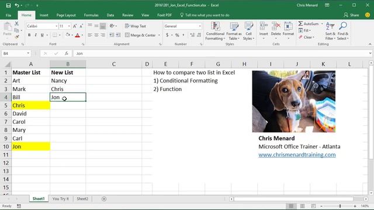Cut the selection with the scissors icon
This screenshot has height=210, width=374.
(16, 23)
